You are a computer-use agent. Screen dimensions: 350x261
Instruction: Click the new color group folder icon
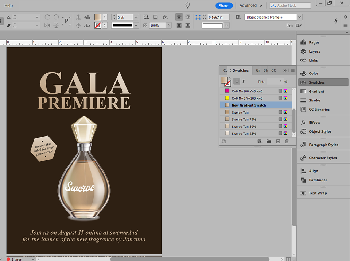pos(269,141)
